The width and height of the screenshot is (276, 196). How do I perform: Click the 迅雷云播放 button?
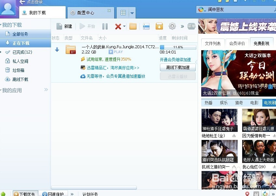click(178, 76)
